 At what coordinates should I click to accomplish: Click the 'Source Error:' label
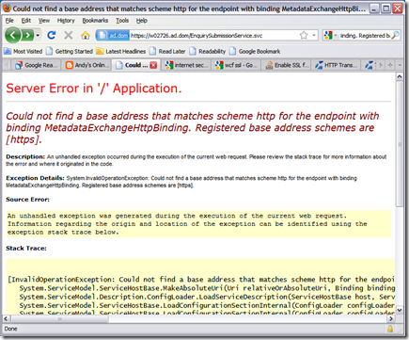[27, 200]
